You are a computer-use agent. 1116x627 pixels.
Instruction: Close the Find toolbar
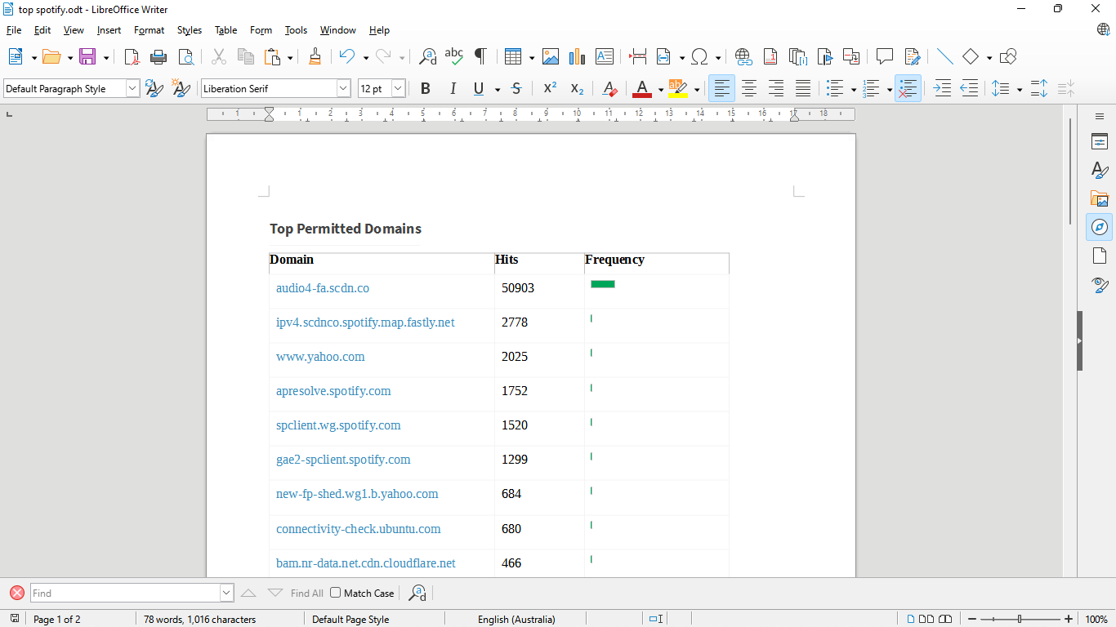16,593
